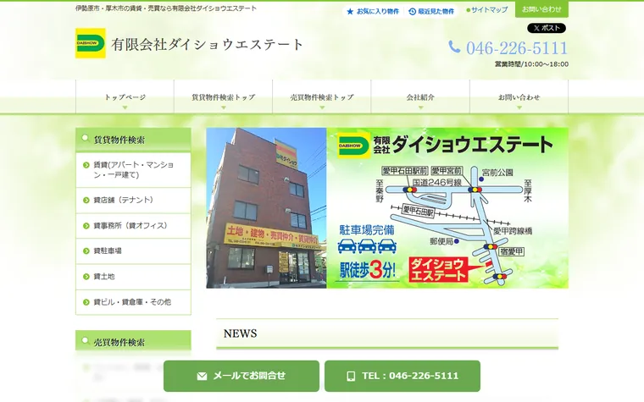Click the down arrow under 売買物件検索トップ
The image size is (644, 402).
(322, 107)
